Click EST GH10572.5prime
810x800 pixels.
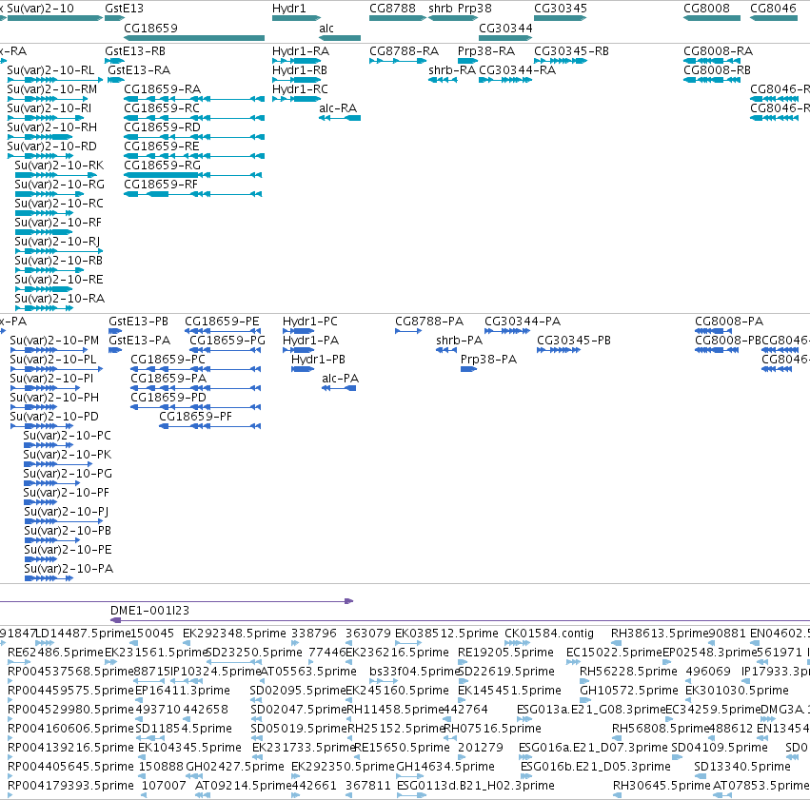pos(584,700)
